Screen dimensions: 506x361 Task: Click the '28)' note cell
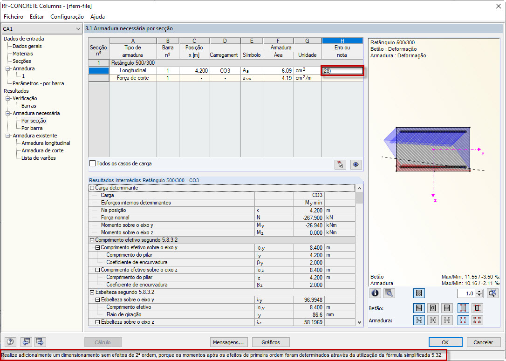(x=342, y=71)
